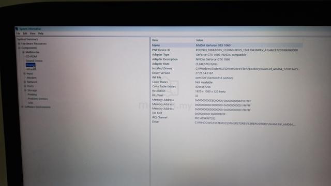
Task: Click the PCI\VEN_10DE device ID value
Action: click(x=247, y=50)
